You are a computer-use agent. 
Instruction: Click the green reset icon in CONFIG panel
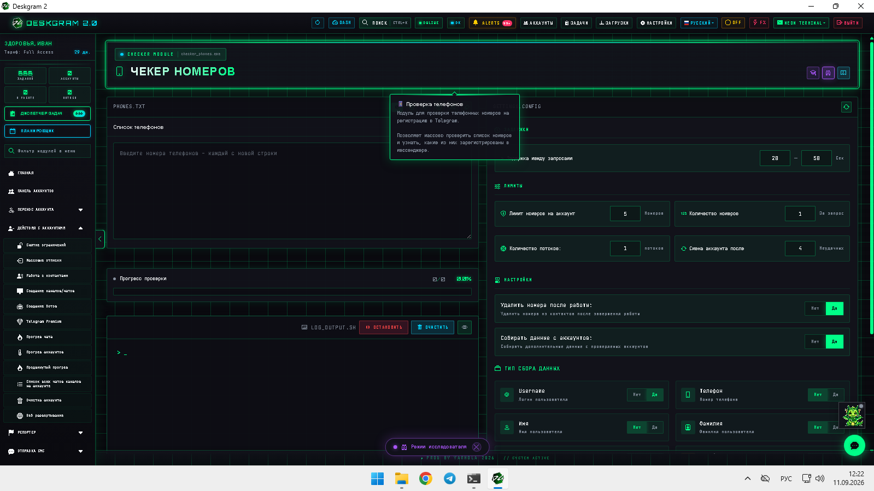[x=846, y=107]
